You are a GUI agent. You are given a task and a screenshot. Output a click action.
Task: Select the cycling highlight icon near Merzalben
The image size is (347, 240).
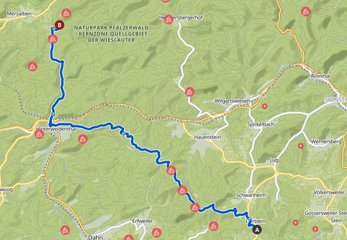click(66, 13)
